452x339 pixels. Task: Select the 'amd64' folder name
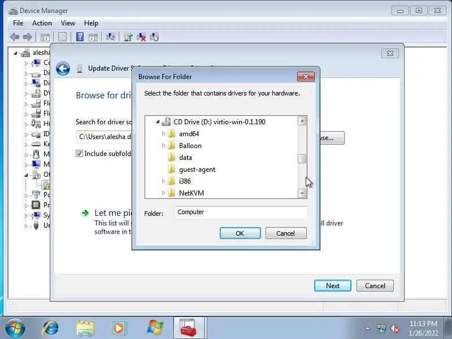point(189,134)
